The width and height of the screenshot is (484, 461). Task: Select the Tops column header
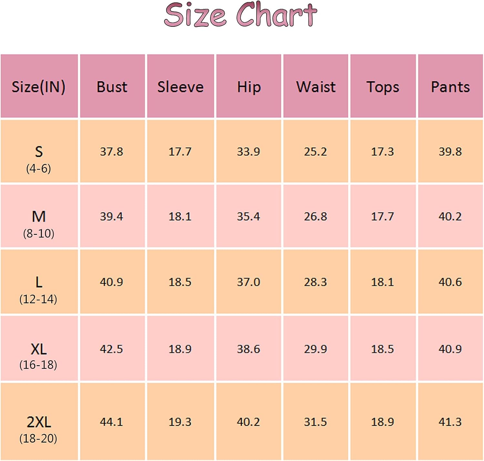pos(383,86)
